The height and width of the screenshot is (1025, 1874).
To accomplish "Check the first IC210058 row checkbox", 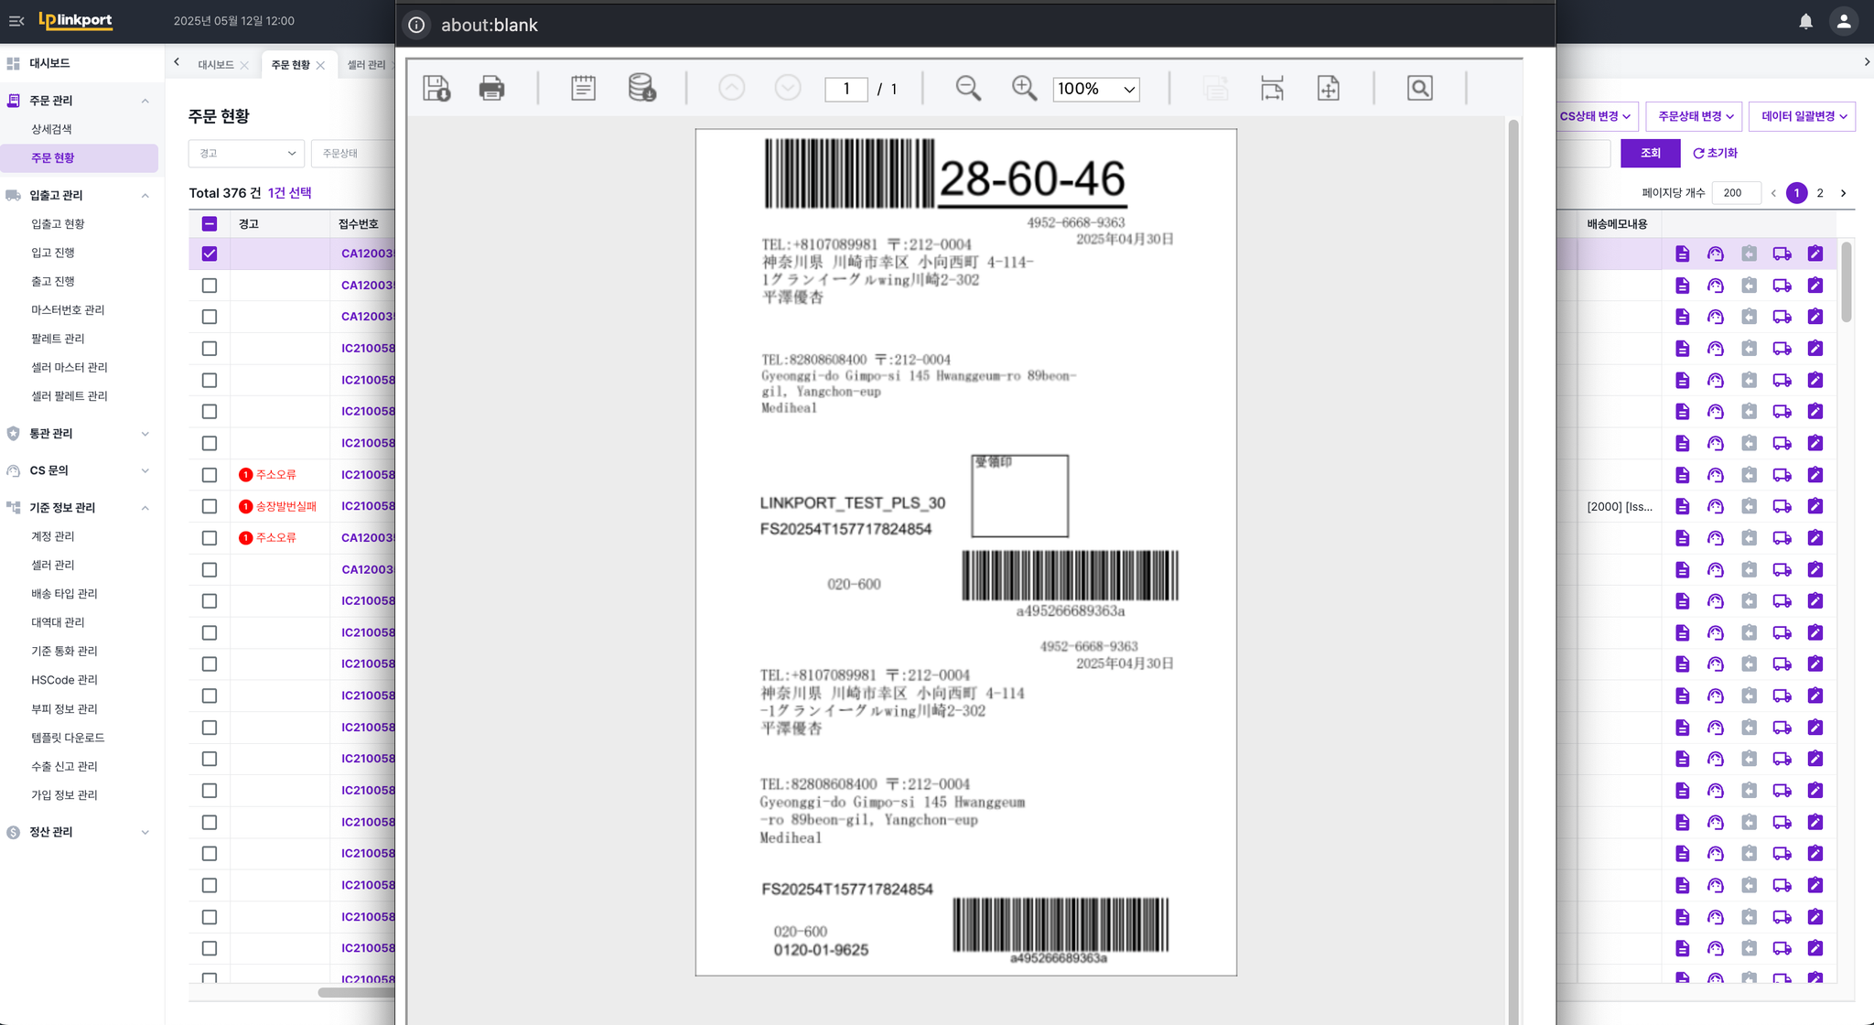I will (x=210, y=349).
